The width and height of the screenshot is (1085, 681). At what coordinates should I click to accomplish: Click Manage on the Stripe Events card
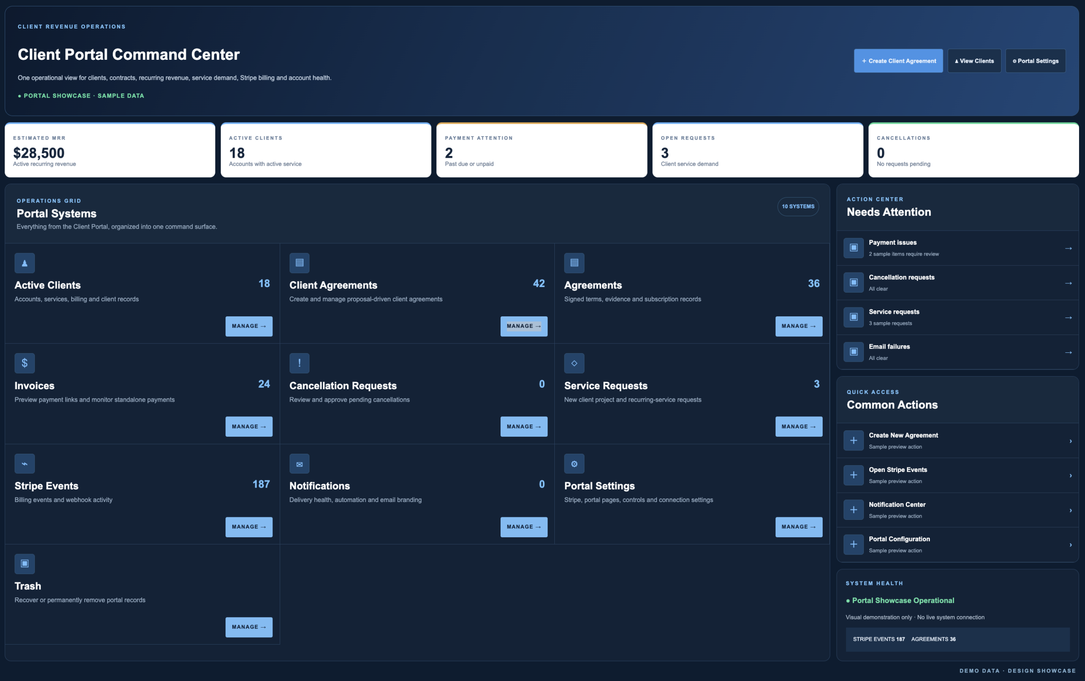(249, 527)
